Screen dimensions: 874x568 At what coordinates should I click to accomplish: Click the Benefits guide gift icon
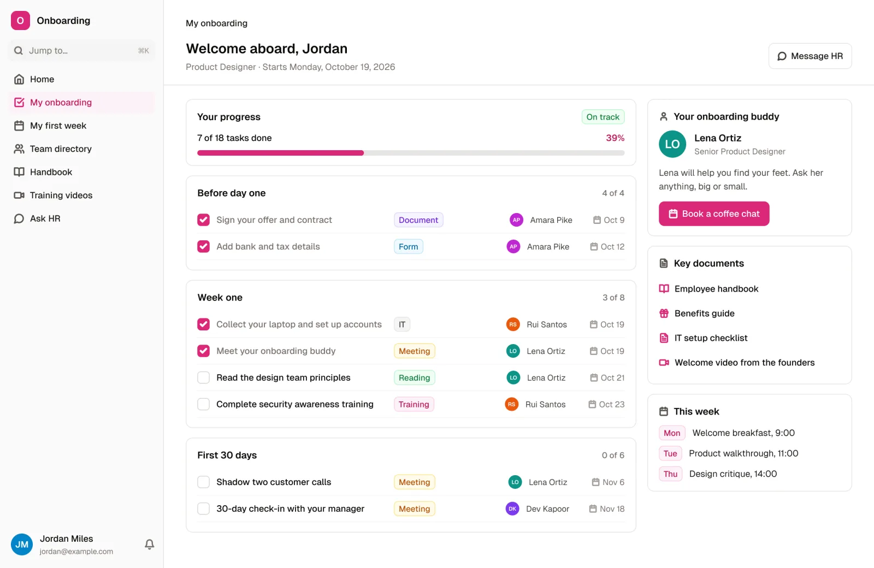664,313
